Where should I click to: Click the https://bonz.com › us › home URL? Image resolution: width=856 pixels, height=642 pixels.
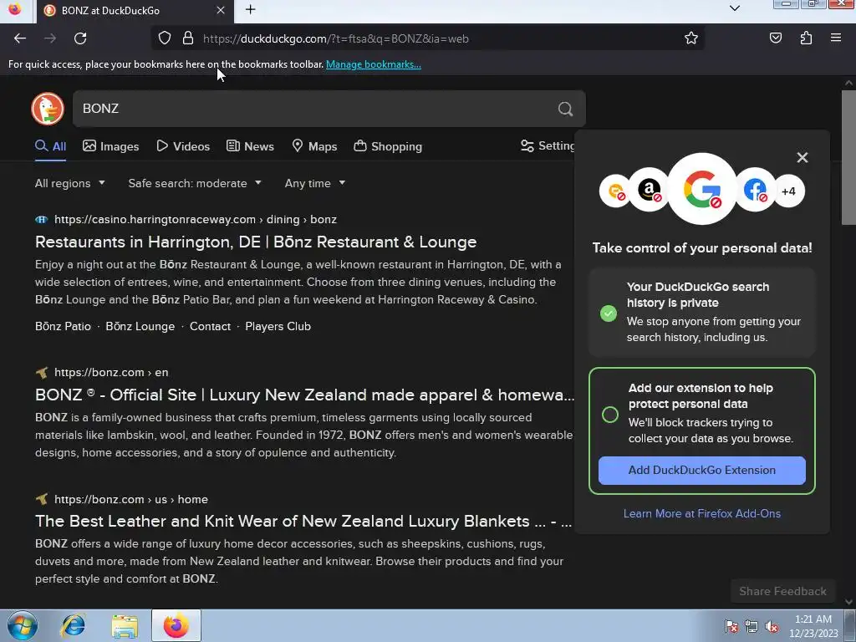pyautogui.click(x=131, y=499)
